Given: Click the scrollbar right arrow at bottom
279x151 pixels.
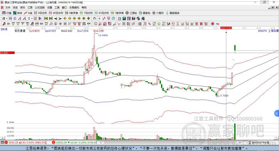Looking at the screenshot, I should pos(240,143).
